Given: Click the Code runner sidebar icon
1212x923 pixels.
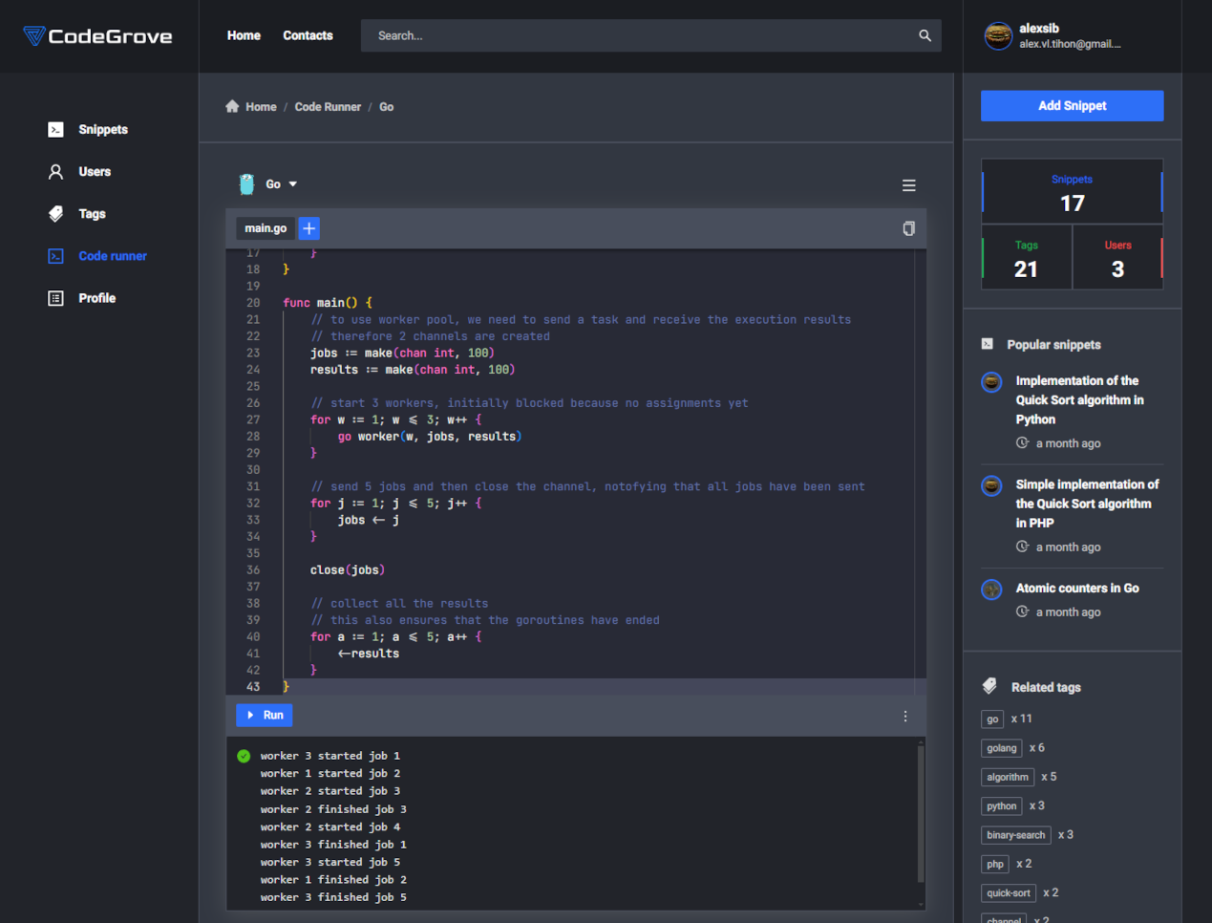Looking at the screenshot, I should 55,256.
